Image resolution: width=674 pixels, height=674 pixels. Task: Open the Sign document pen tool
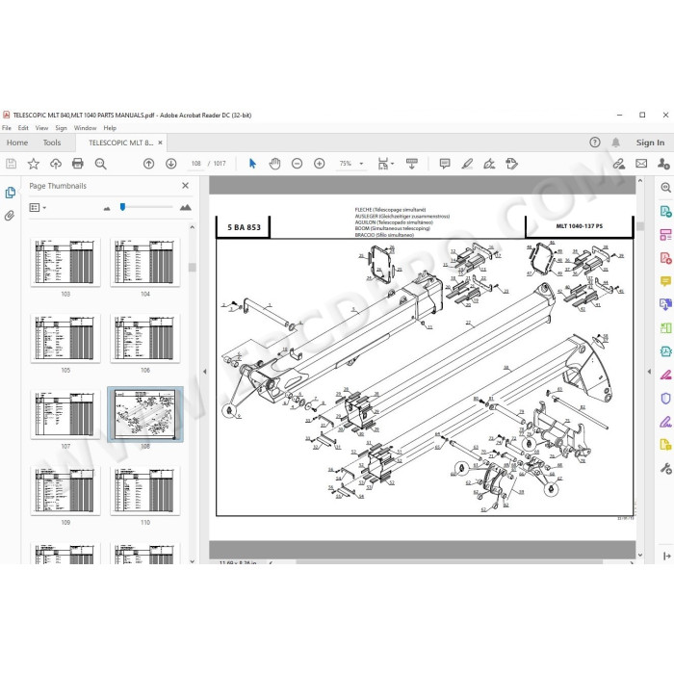(489, 164)
